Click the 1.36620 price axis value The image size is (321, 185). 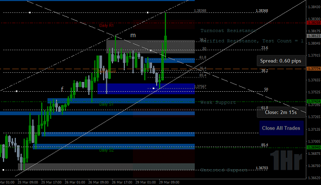314,178
